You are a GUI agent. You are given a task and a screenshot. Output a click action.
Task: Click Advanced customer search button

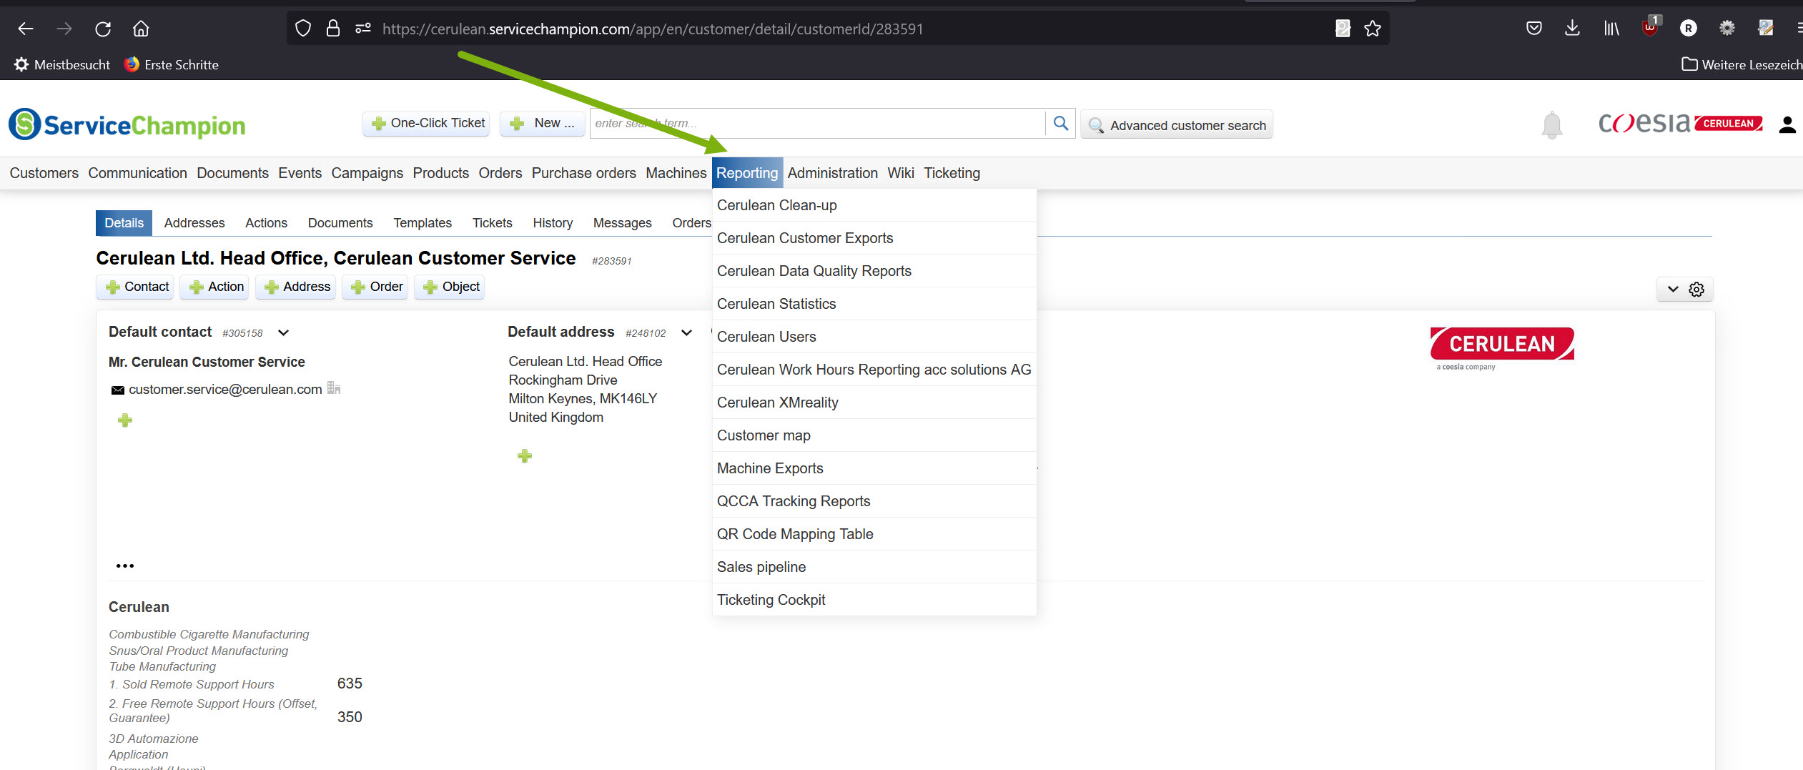[x=1177, y=125]
